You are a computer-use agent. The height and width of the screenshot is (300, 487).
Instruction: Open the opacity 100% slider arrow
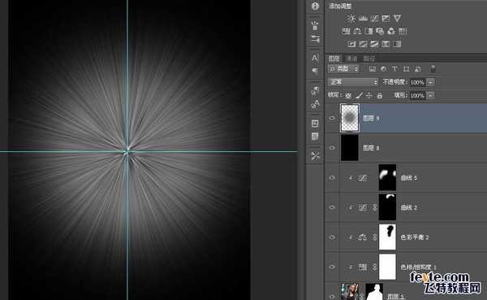(430, 82)
